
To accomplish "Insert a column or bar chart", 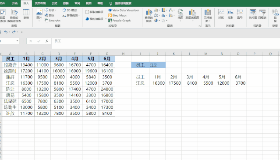I will click(x=157, y=10).
